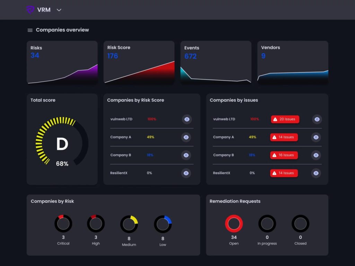Viewport: 355px width, 266px height.
Task: Open the Vendors summary card
Action: pyautogui.click(x=293, y=63)
